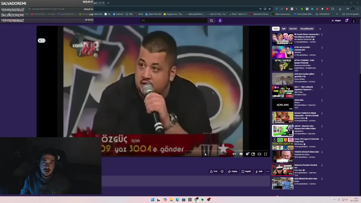The image size is (361, 203).
Task: Open the NBN bookmarks folder
Action: pos(129,14)
